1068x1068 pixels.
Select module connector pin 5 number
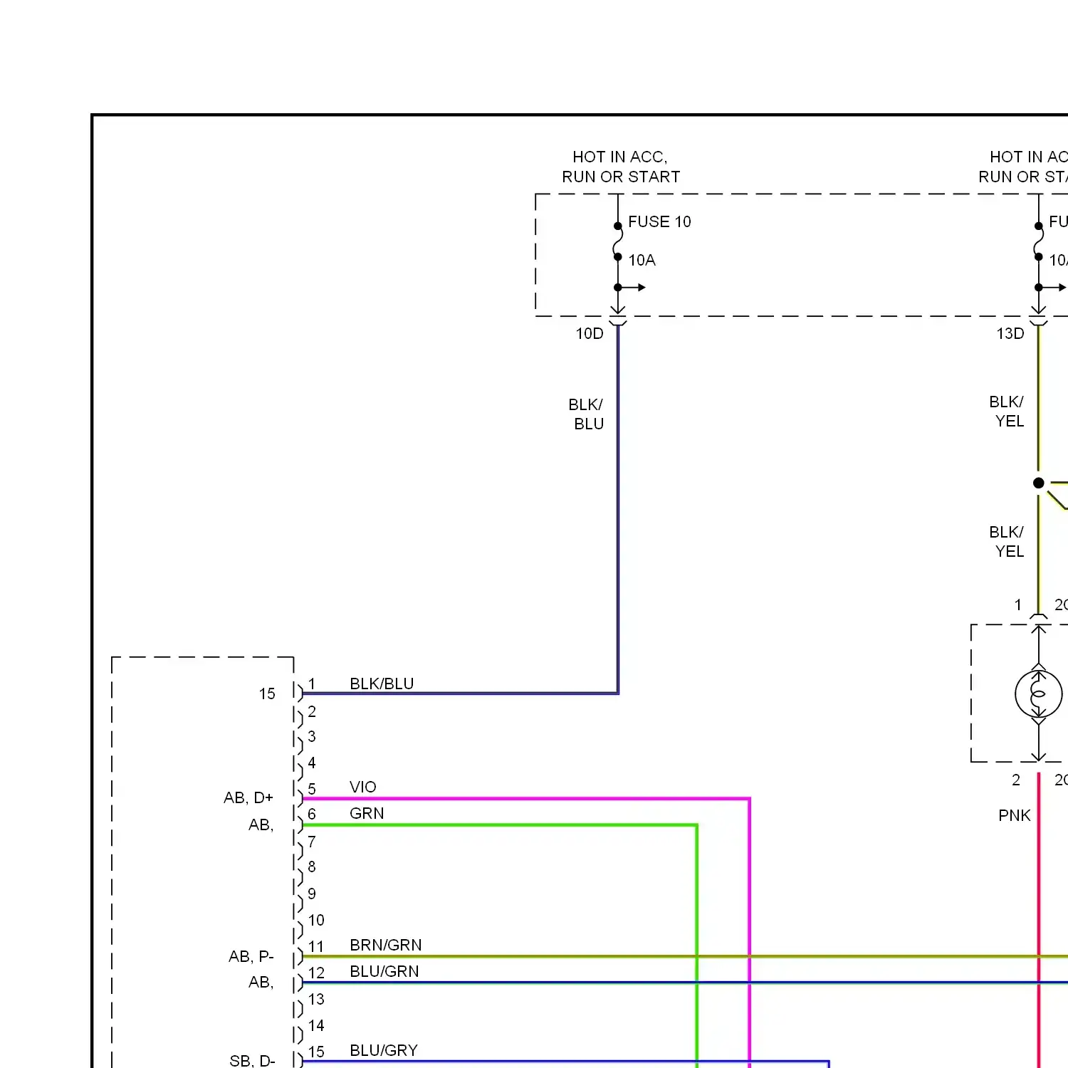point(312,789)
